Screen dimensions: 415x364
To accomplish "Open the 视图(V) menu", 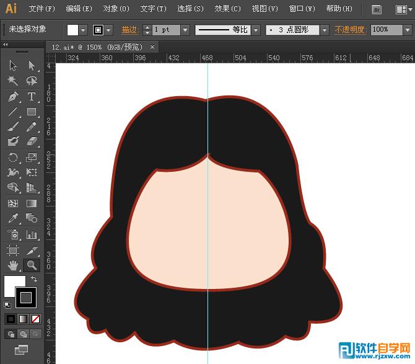I will click(x=264, y=9).
